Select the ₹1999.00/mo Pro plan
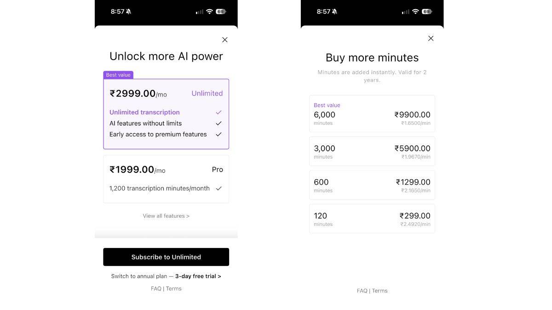 [x=166, y=179]
